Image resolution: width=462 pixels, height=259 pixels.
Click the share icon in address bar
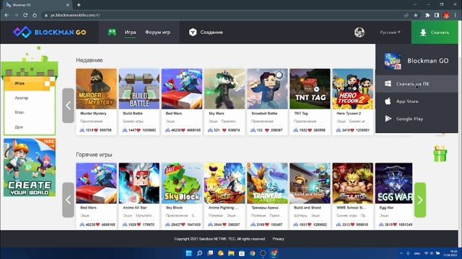[406, 15]
